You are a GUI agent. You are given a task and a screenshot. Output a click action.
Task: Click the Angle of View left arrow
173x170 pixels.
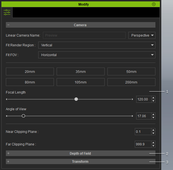point(6,116)
